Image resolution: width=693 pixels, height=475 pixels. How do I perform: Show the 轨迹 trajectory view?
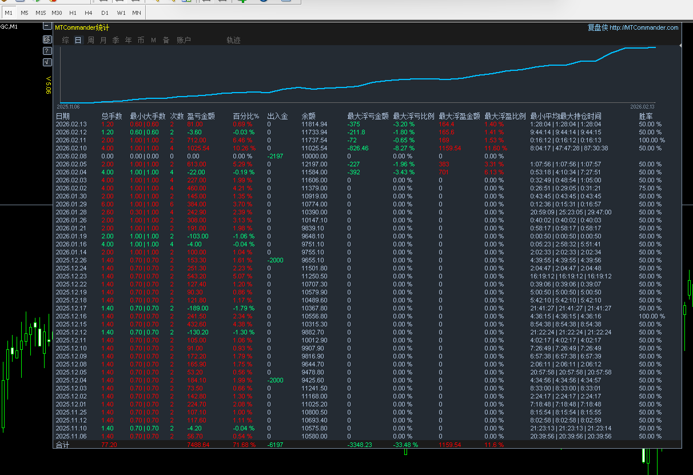pyautogui.click(x=233, y=40)
